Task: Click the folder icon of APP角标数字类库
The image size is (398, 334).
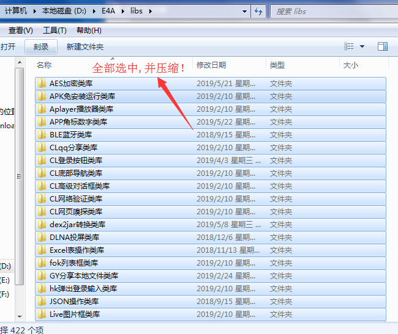Action: tap(42, 122)
